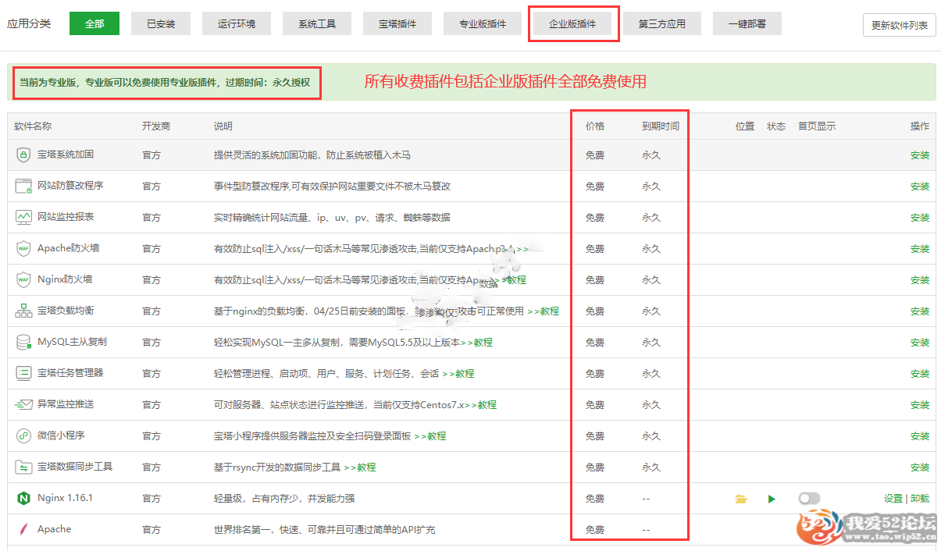Click Nginx 卸载 uninstall link
The width and height of the screenshot is (941, 551).
(920, 499)
